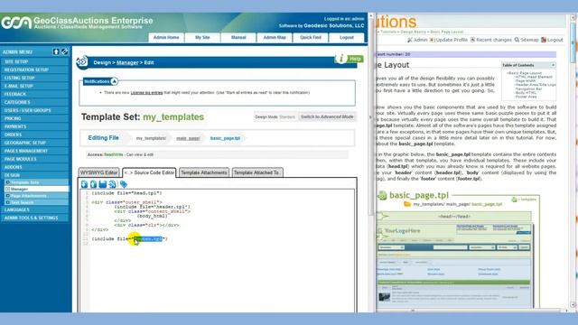
Task: Click Recent changes icon in wiki window
Action: (x=472, y=40)
